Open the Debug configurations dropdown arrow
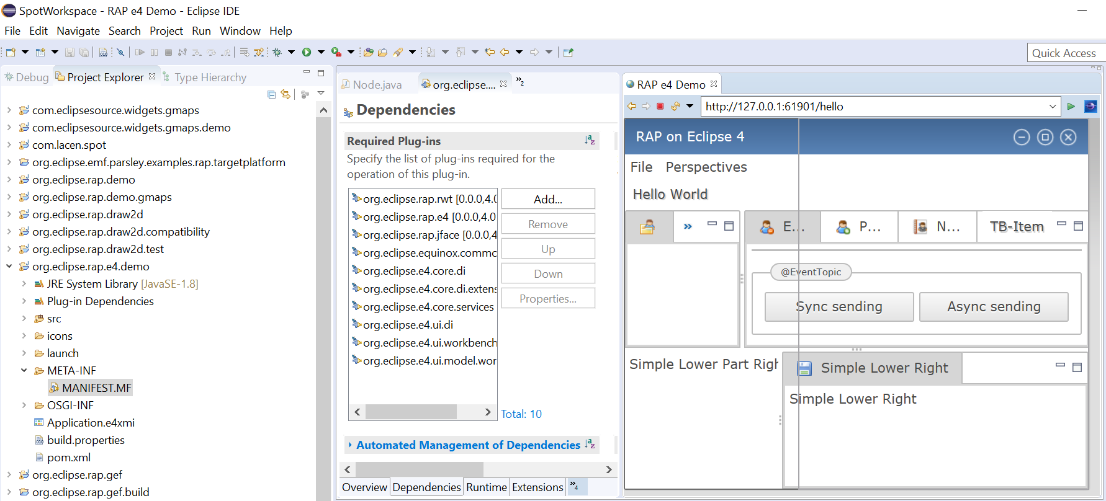Viewport: 1106px width, 501px height. pos(291,53)
